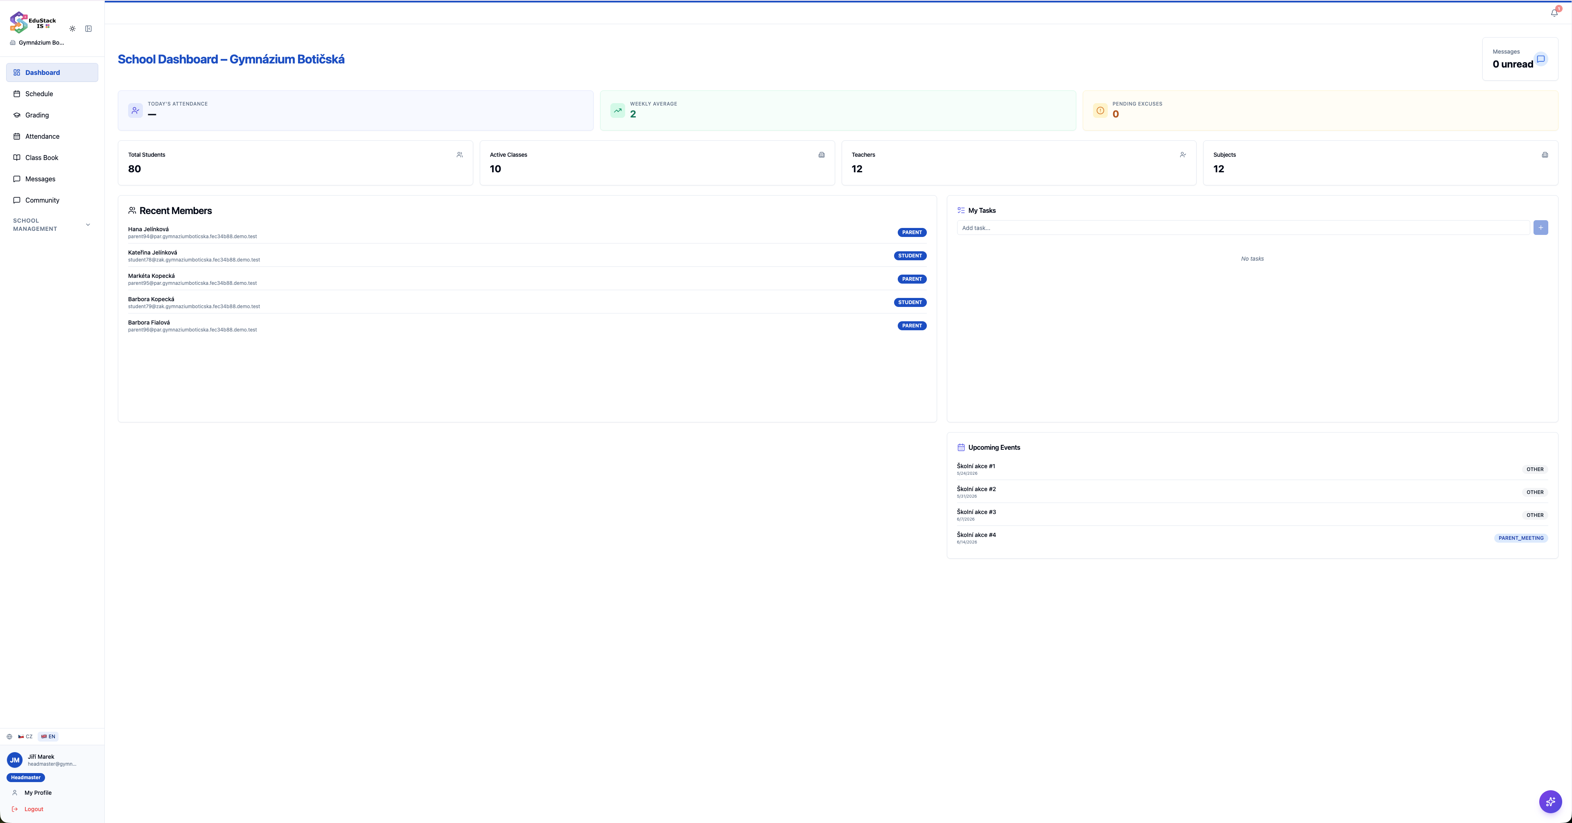The image size is (1572, 823).
Task: Switch language to CZ
Action: (x=25, y=736)
